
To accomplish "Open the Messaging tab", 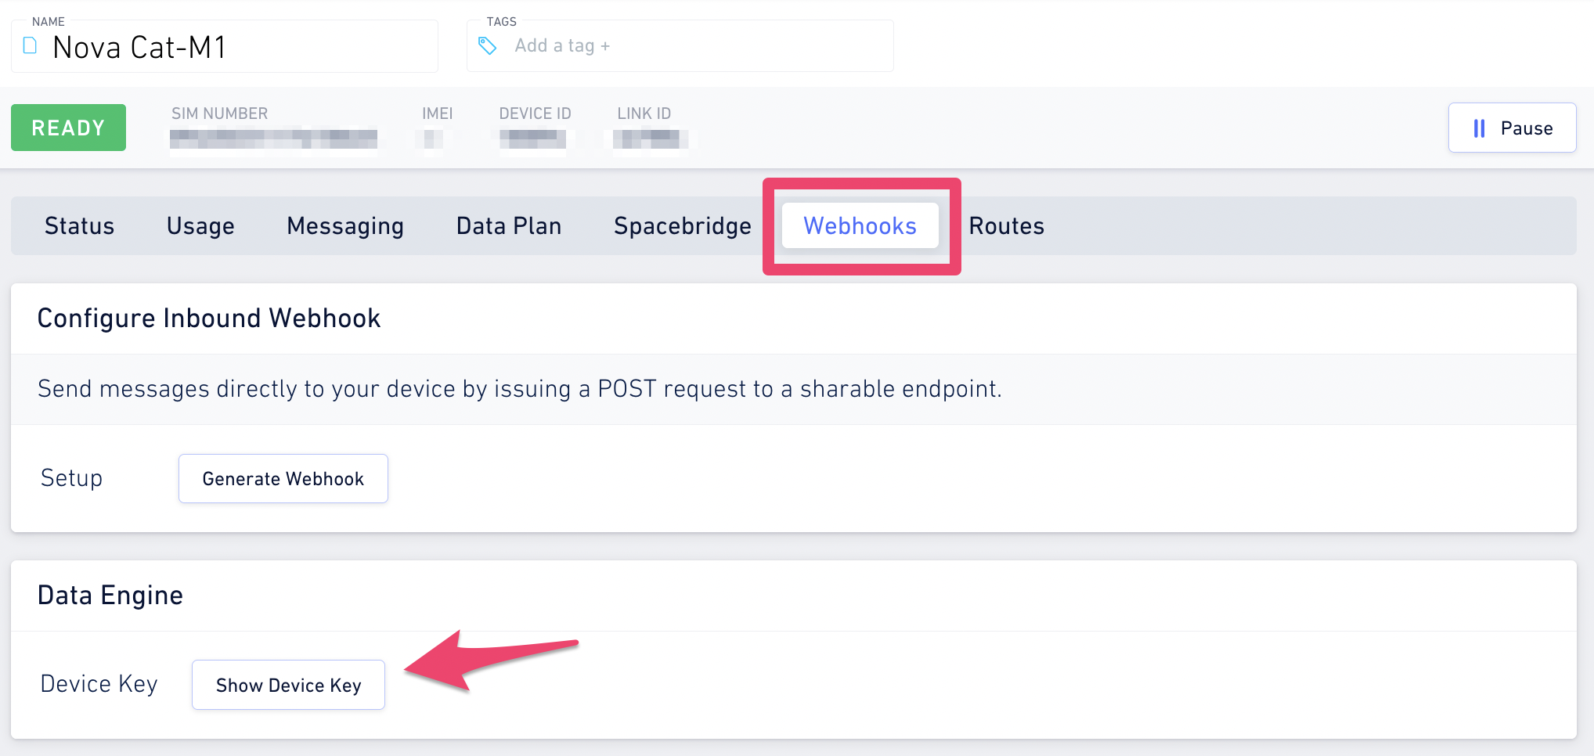I will coord(345,225).
